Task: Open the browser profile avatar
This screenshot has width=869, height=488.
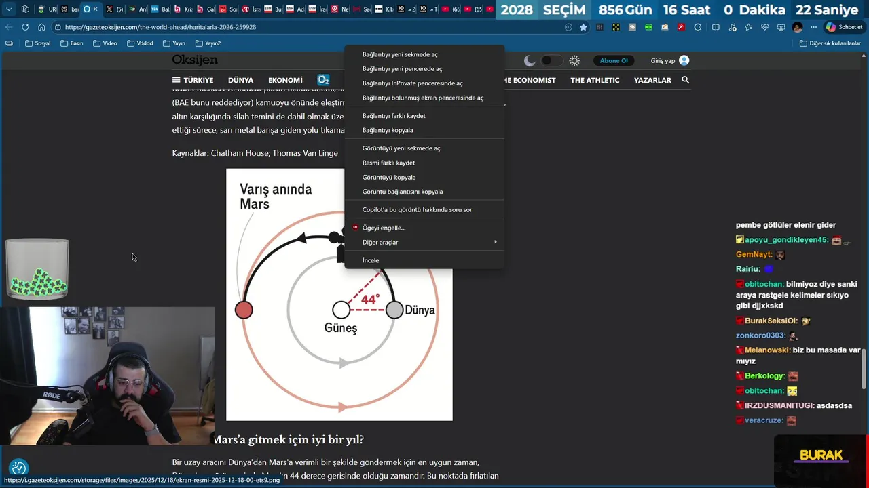Action: (798, 27)
